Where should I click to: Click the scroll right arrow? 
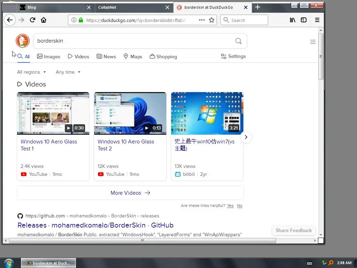(315, 240)
